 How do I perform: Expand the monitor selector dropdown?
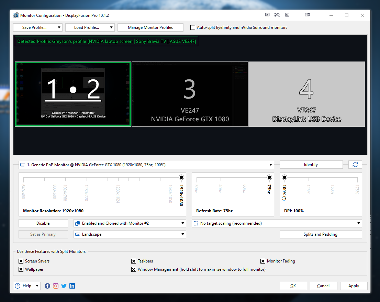click(x=271, y=165)
